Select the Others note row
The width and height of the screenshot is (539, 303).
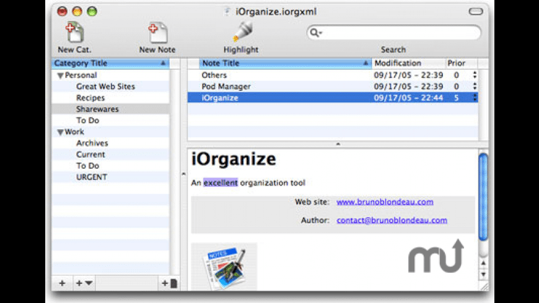333,75
